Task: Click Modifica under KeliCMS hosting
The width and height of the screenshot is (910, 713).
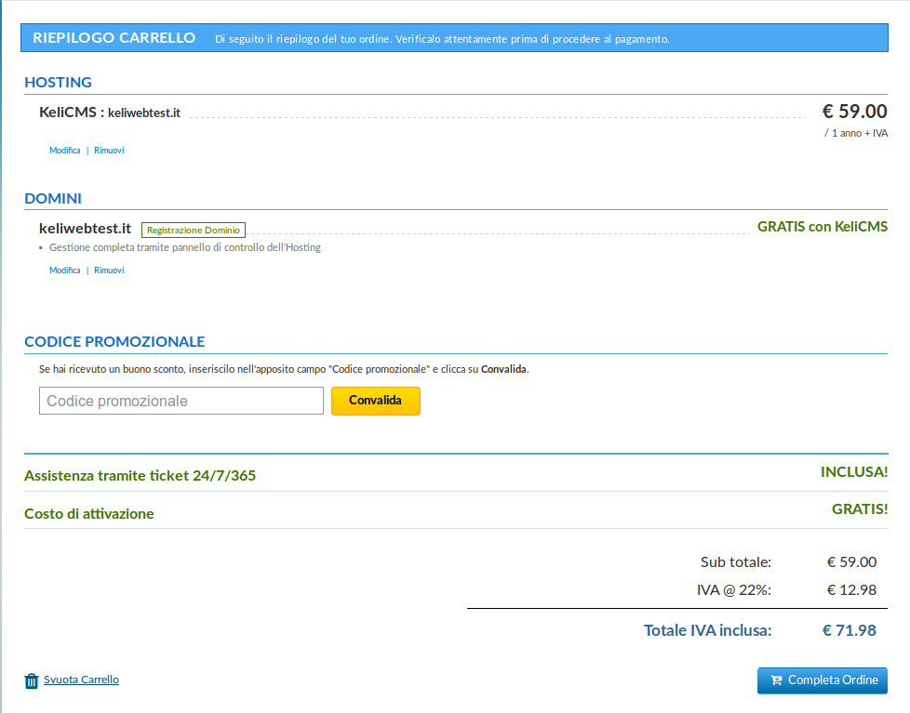Action: (65, 151)
